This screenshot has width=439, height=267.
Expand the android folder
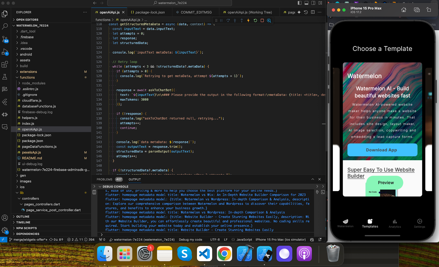[26, 54]
